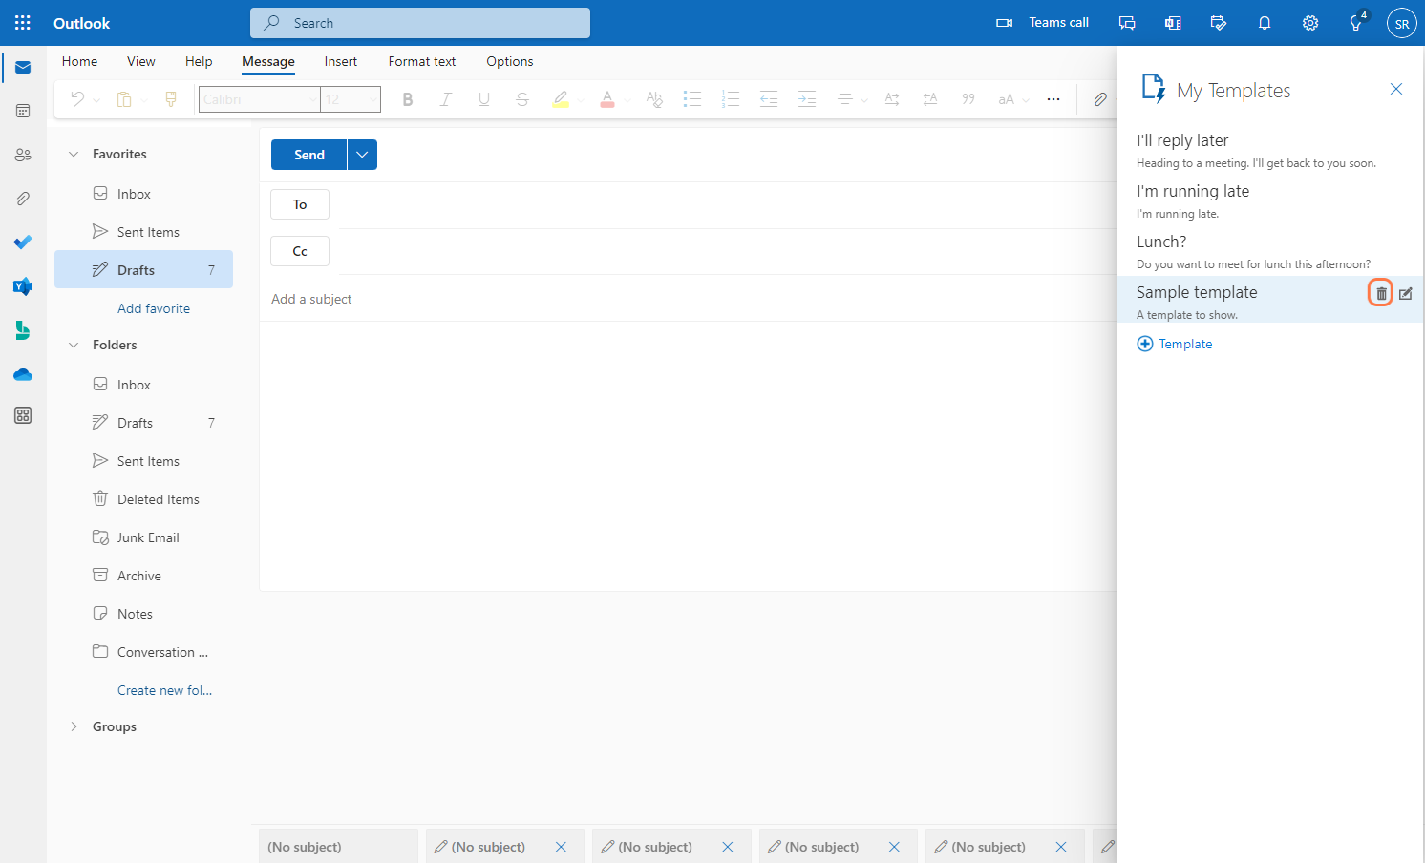Switch to the Insert ribbon tab
Screen dimensions: 1425x863
click(x=341, y=61)
